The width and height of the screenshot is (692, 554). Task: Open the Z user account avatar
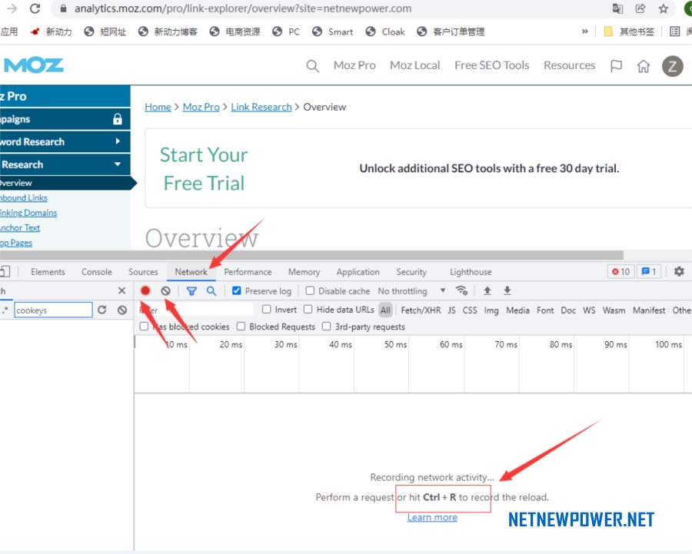pos(673,66)
